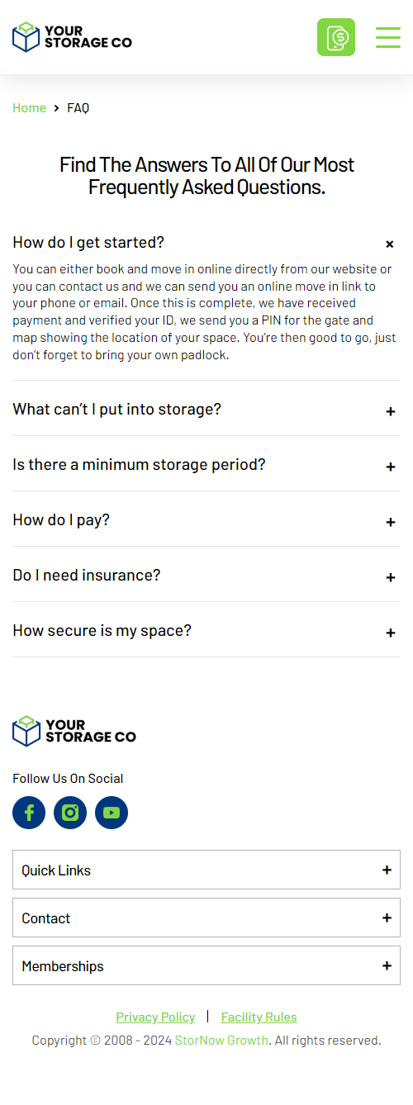Open the hamburger navigation menu

tap(388, 37)
